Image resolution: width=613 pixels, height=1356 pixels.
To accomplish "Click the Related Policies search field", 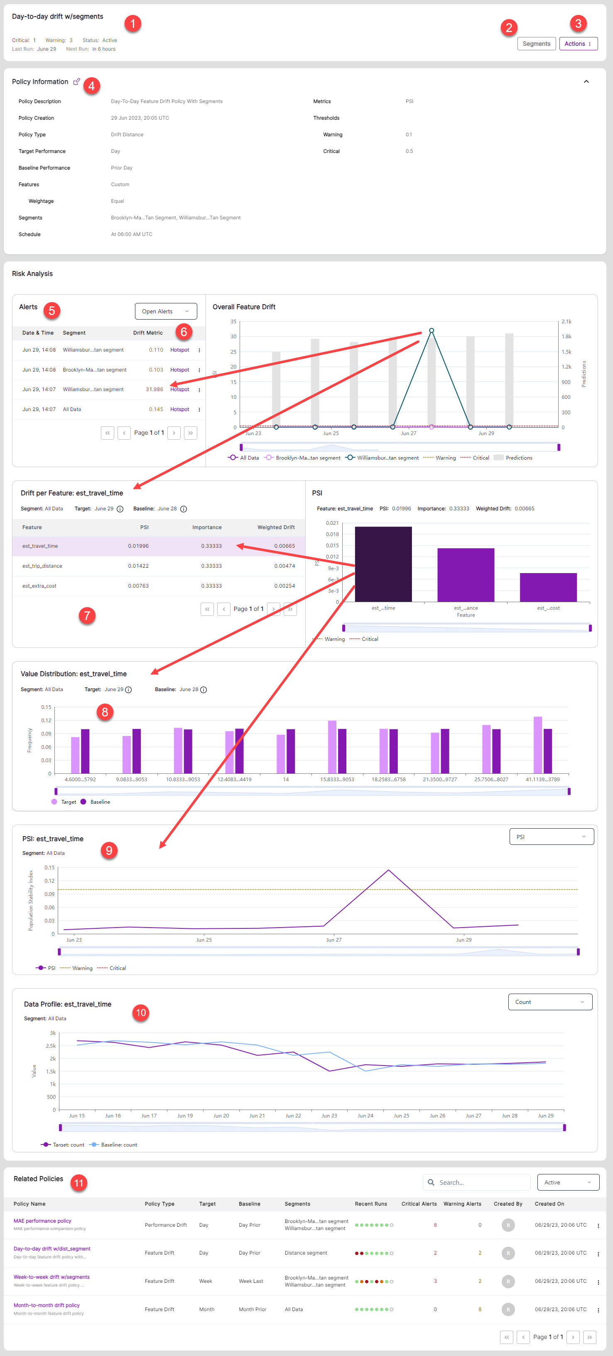I will click(x=476, y=1182).
